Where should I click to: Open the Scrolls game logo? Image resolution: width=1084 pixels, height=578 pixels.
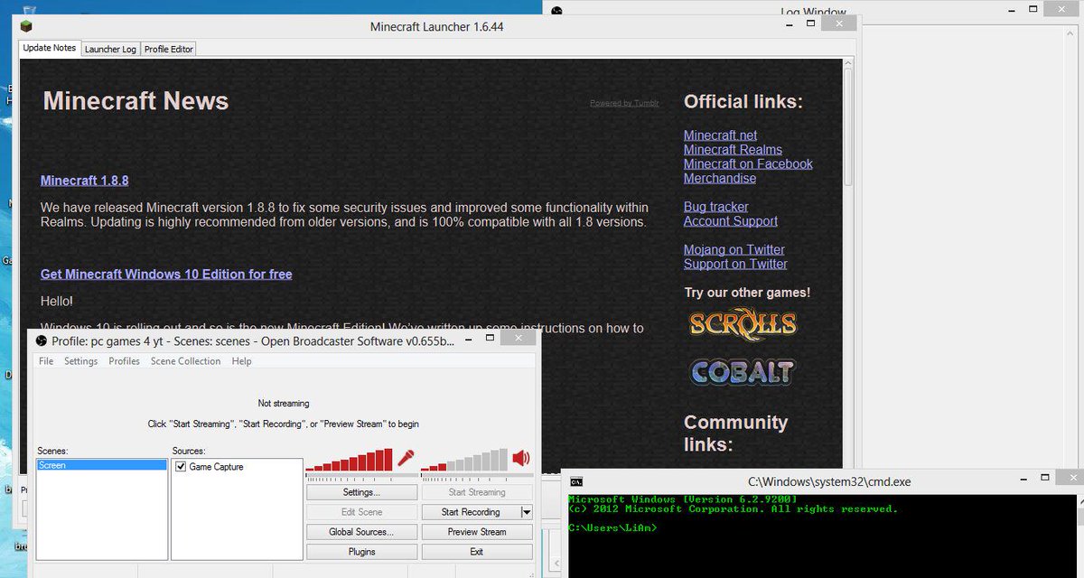[743, 323]
